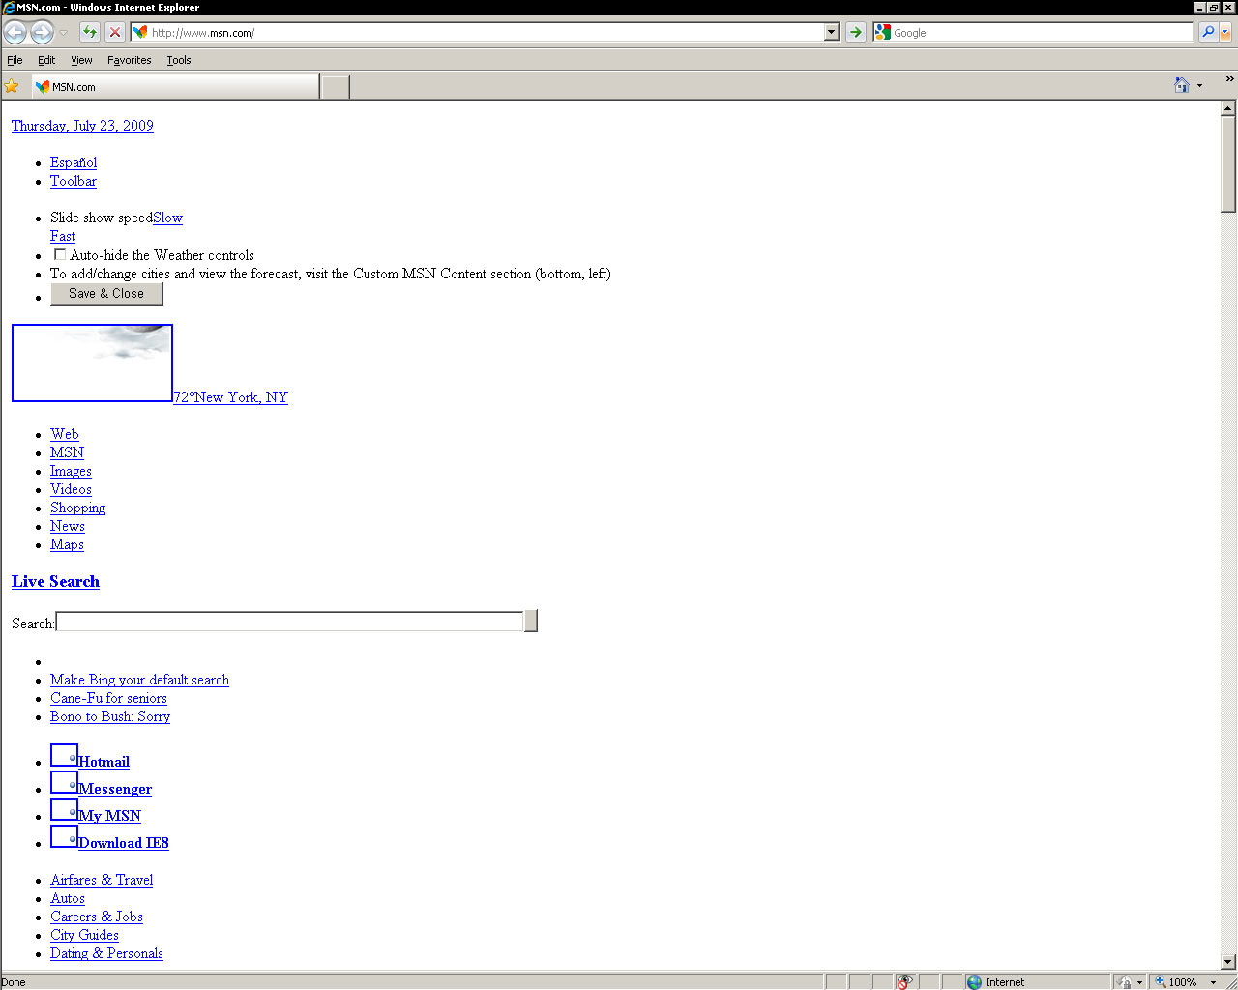Open Airfares & Travel link

click(x=102, y=880)
